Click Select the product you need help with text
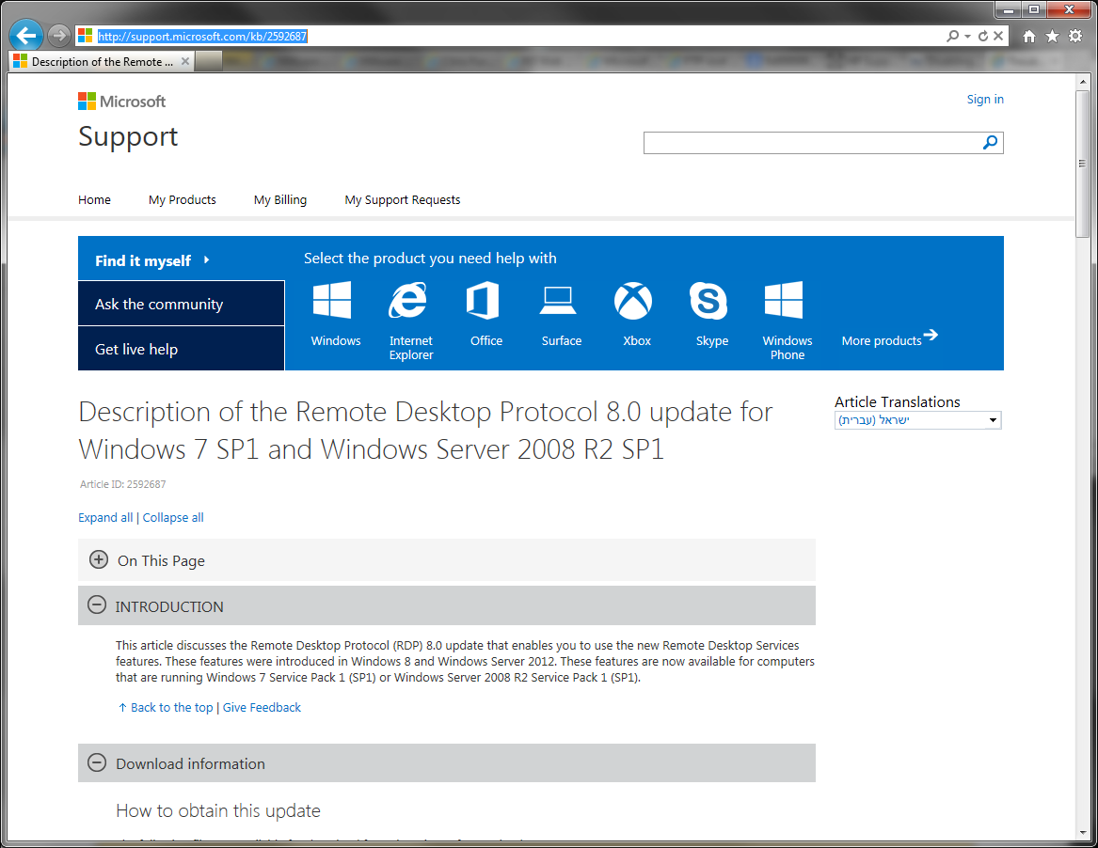The height and width of the screenshot is (848, 1098). point(430,259)
